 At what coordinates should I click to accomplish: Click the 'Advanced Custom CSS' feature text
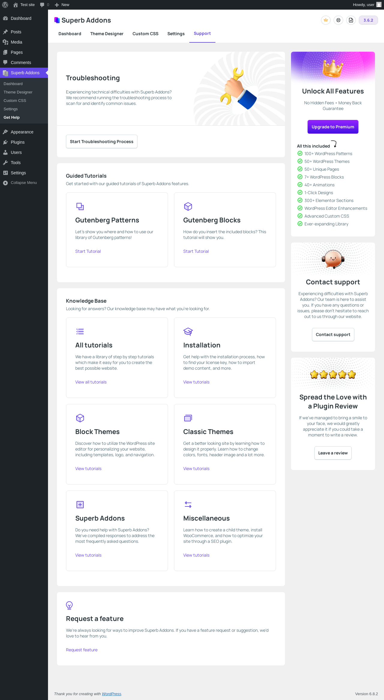[x=327, y=216]
